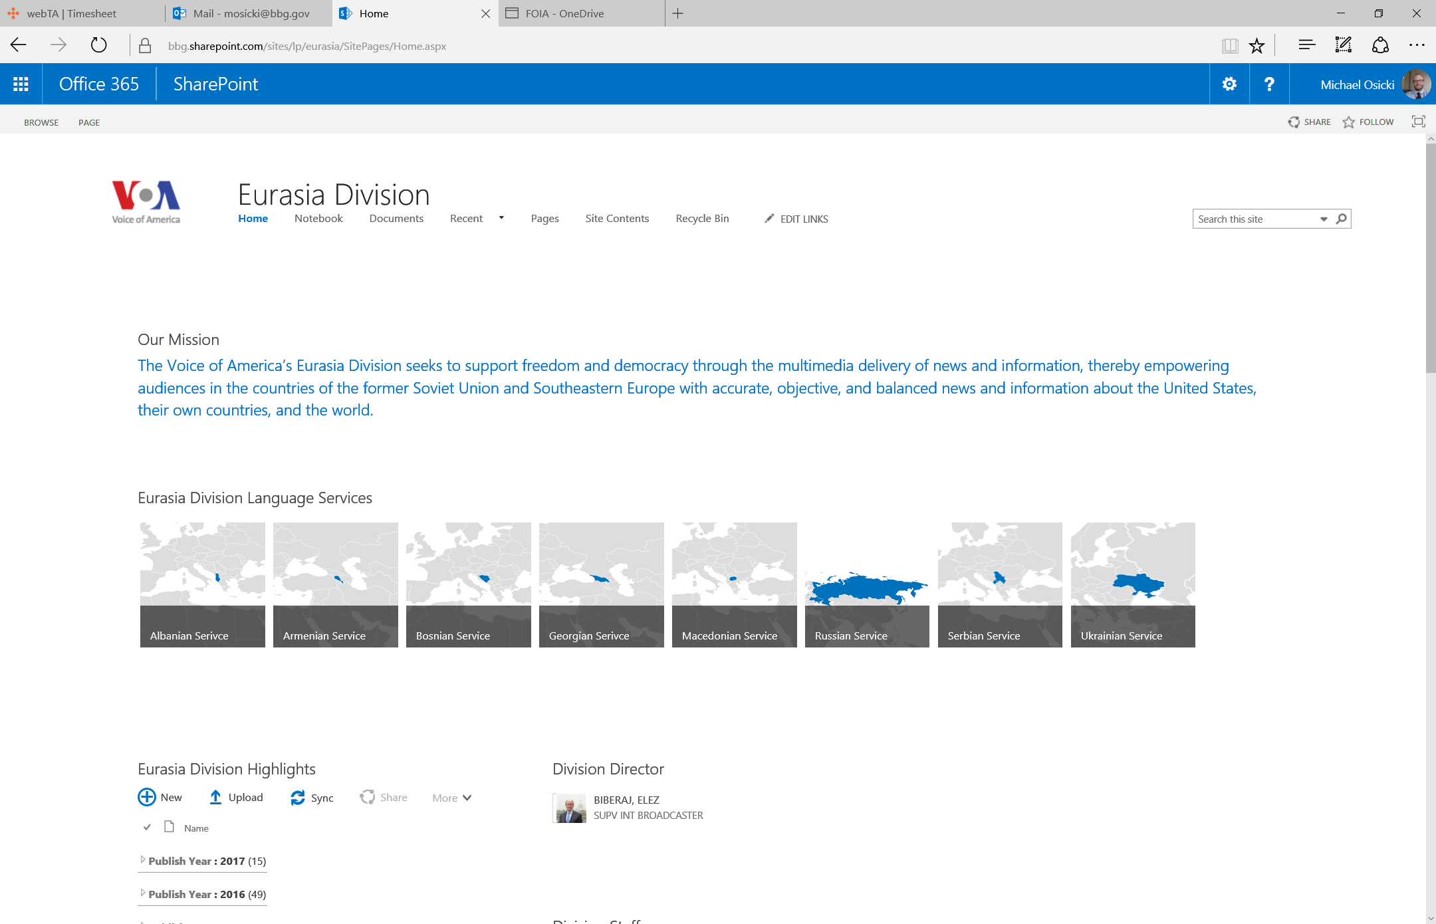Click the browser share icon

(x=1380, y=45)
